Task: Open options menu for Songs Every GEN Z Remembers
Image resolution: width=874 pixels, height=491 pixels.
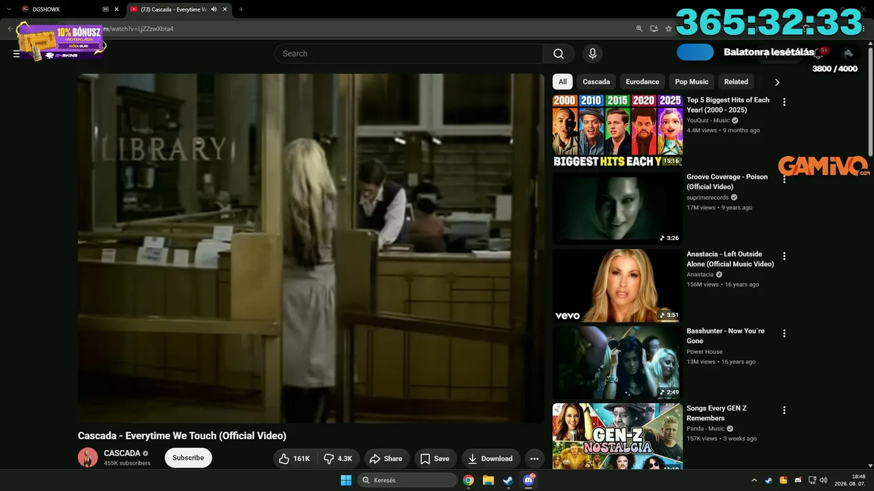Action: 785,411
